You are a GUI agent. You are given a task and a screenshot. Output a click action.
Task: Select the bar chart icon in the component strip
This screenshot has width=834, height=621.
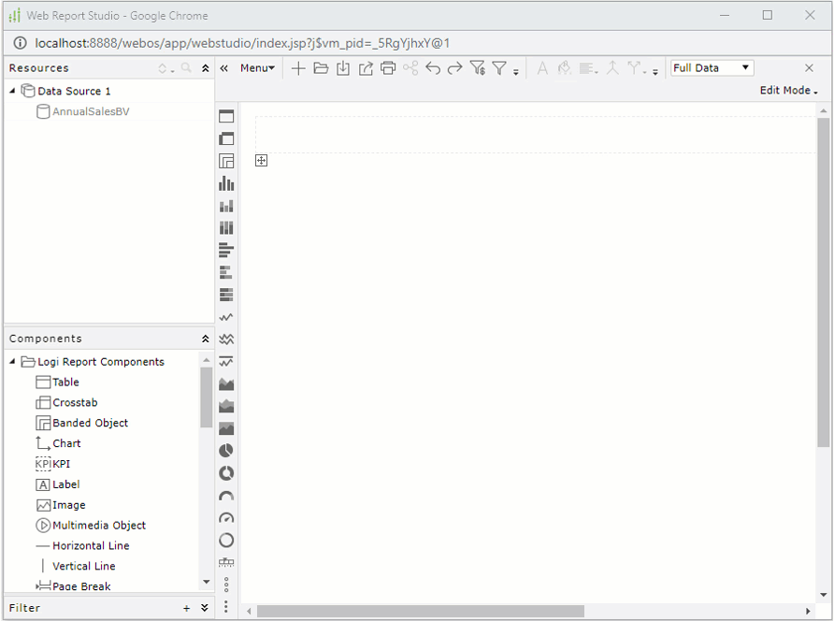(x=226, y=183)
